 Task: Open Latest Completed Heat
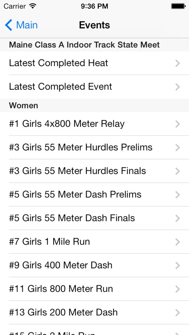[x=95, y=63]
